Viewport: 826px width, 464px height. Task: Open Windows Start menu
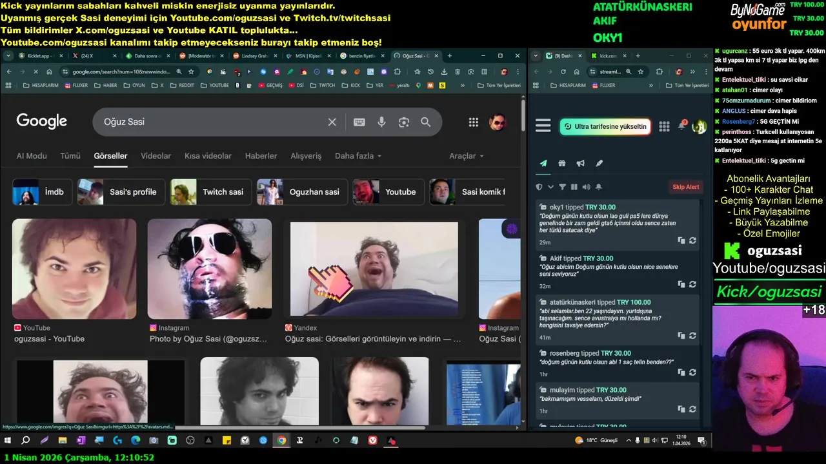coord(8,441)
